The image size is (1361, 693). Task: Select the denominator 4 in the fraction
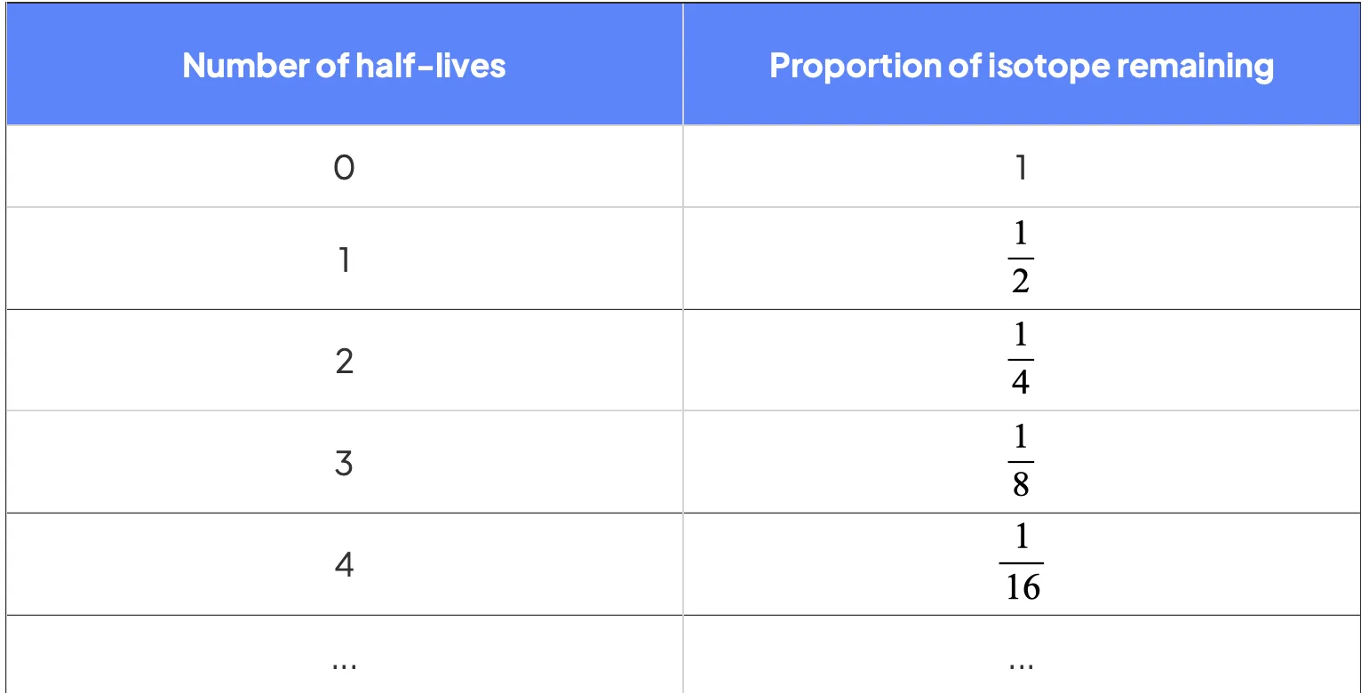[1021, 382]
